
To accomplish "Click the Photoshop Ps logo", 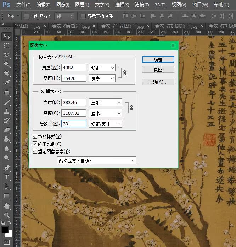I will pyautogui.click(x=6, y=5).
